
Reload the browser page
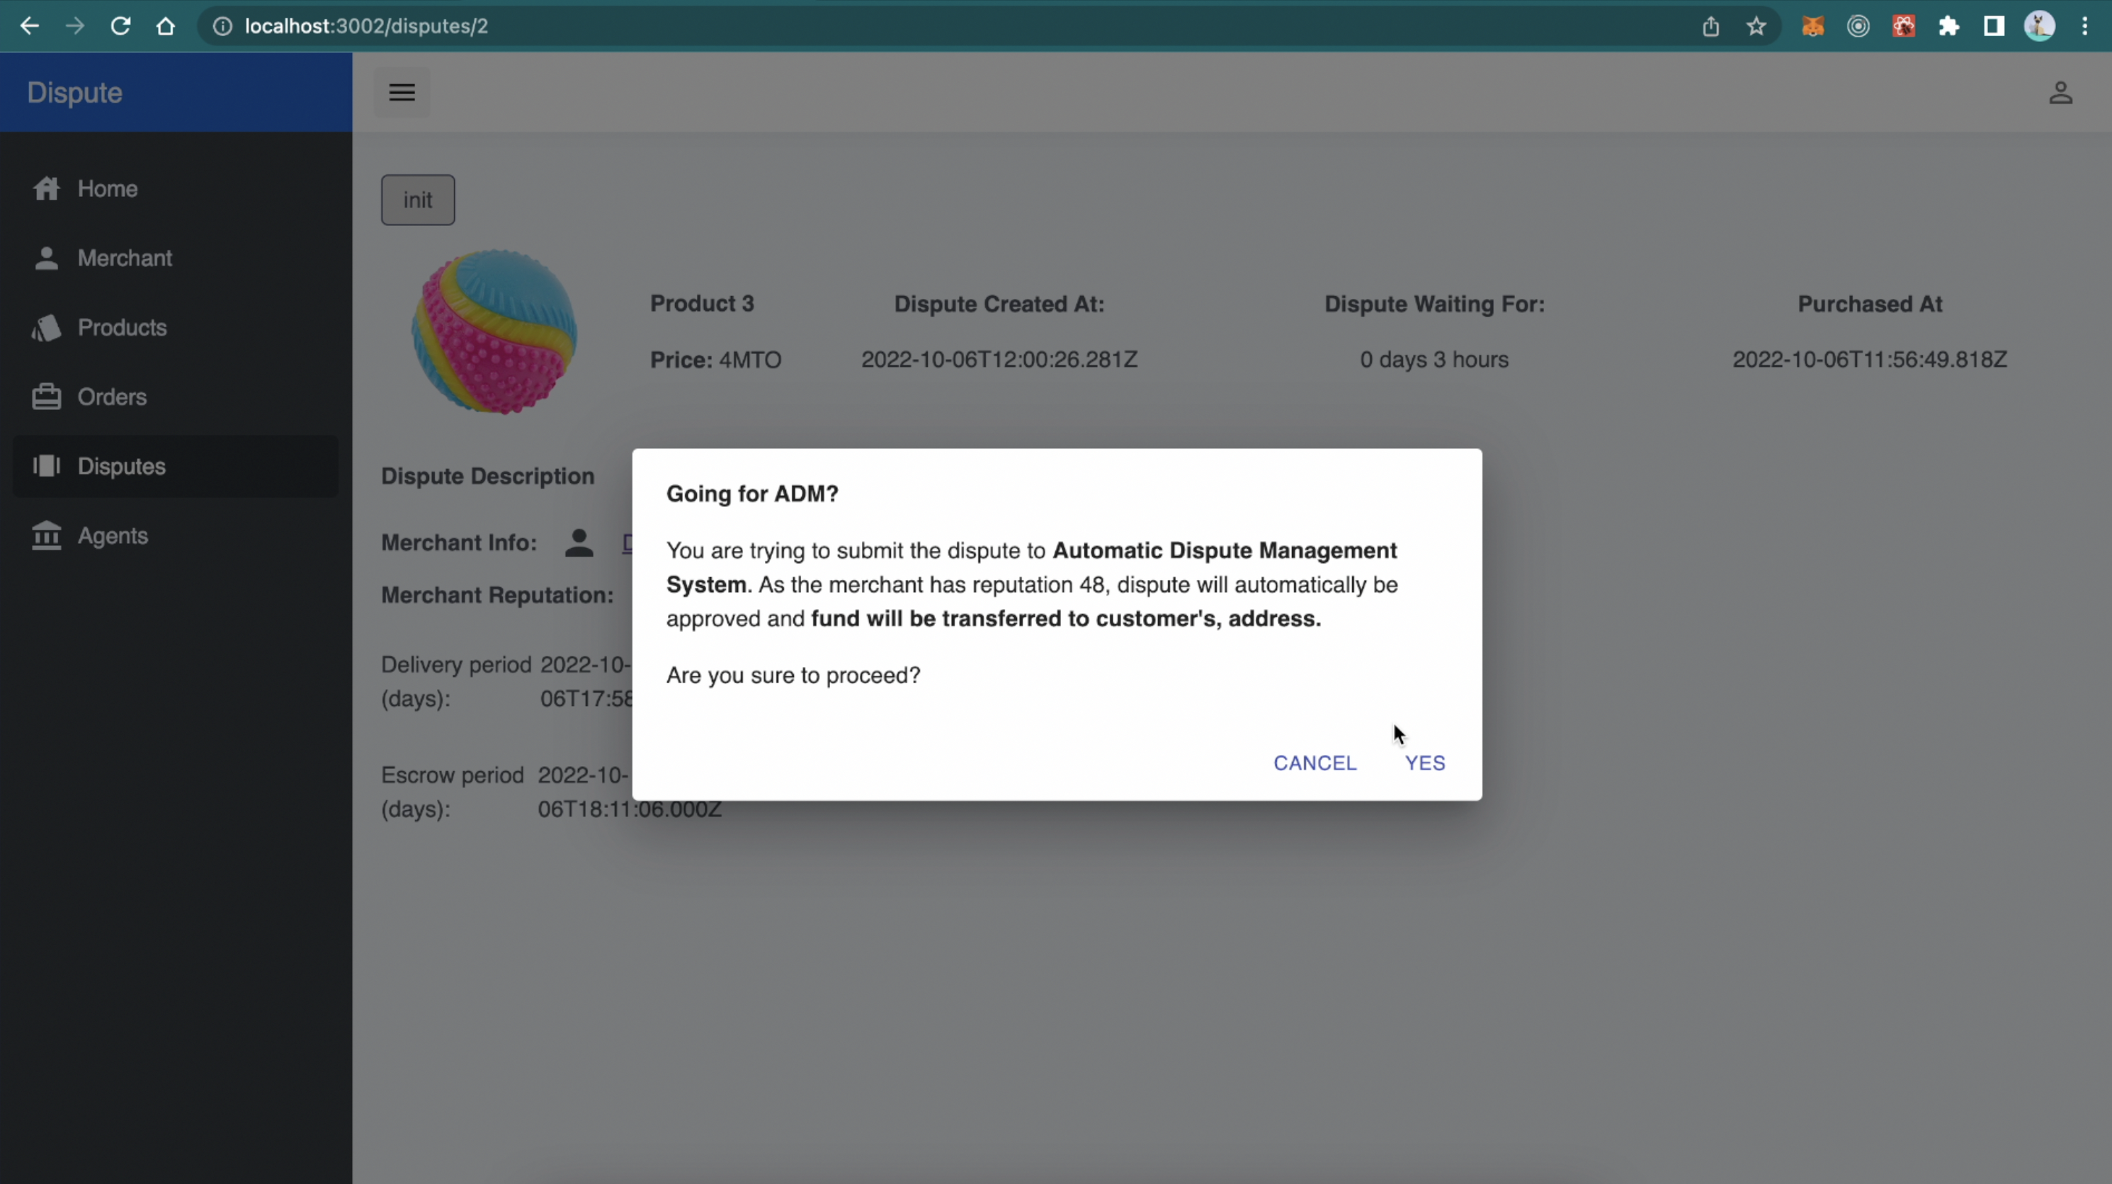pyautogui.click(x=120, y=26)
